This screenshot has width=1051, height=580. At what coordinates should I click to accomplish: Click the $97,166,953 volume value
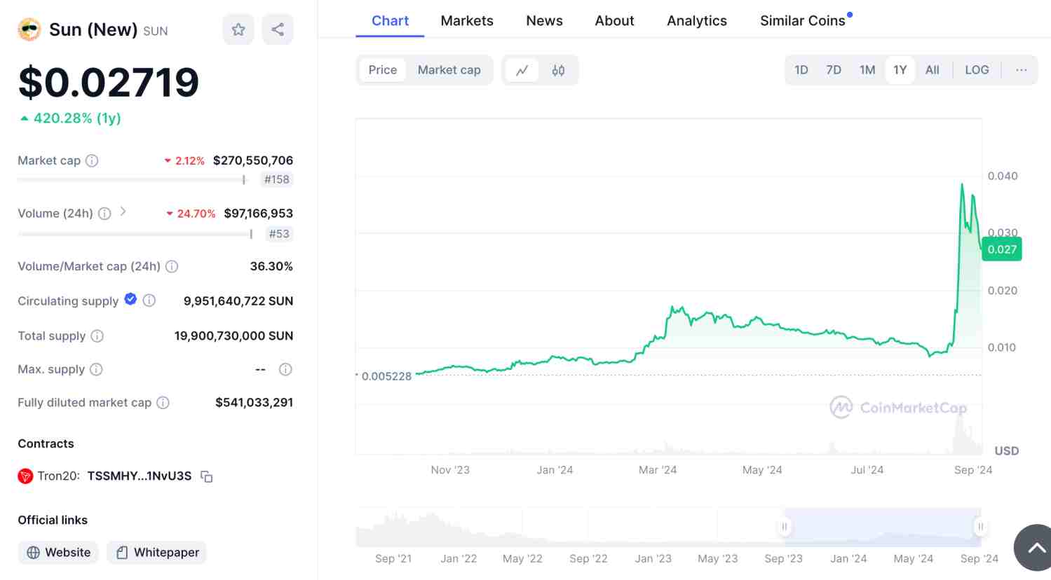(259, 214)
